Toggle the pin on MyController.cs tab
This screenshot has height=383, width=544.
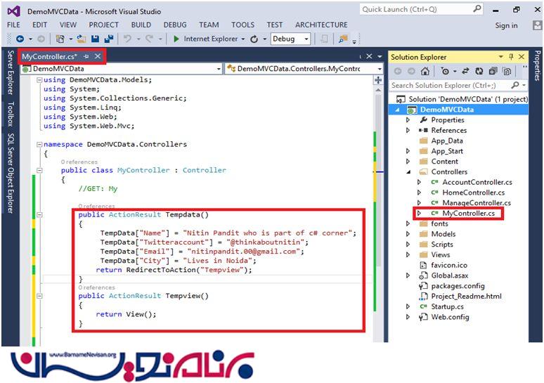(x=86, y=56)
